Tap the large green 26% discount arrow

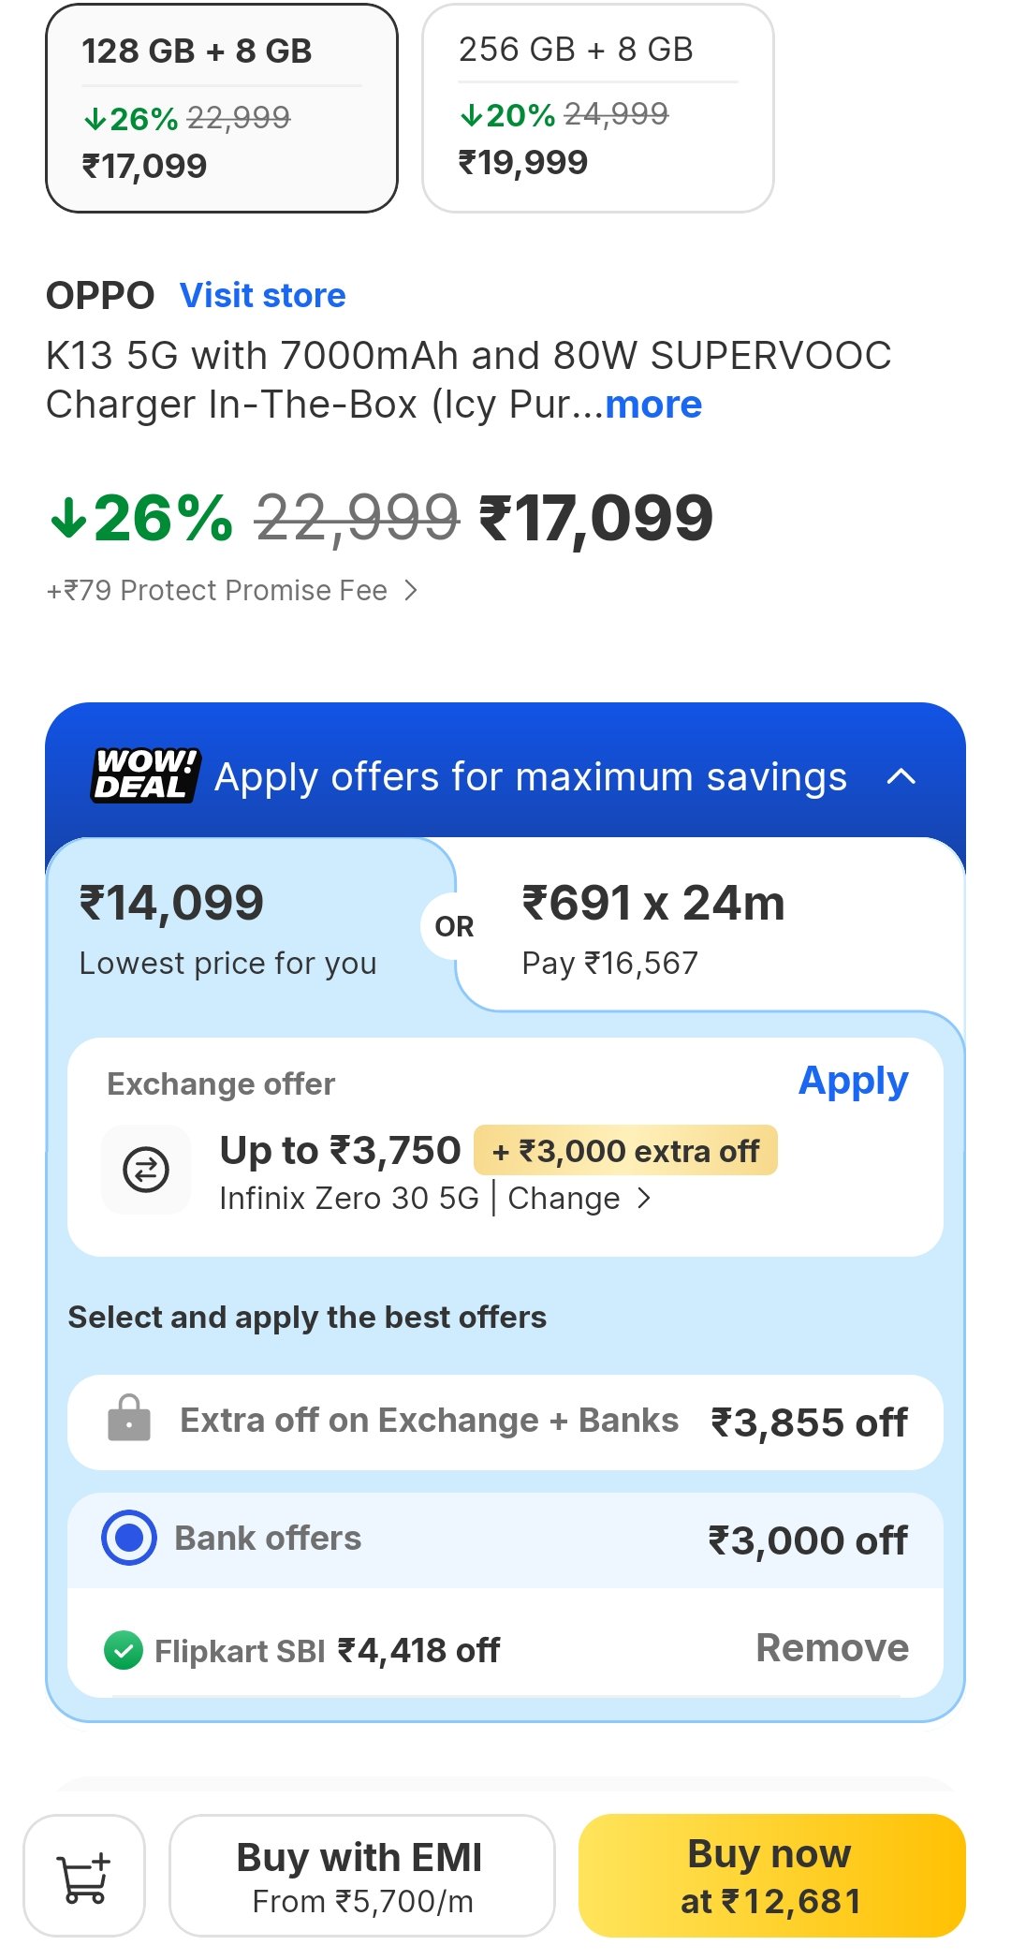pyautogui.click(x=67, y=518)
